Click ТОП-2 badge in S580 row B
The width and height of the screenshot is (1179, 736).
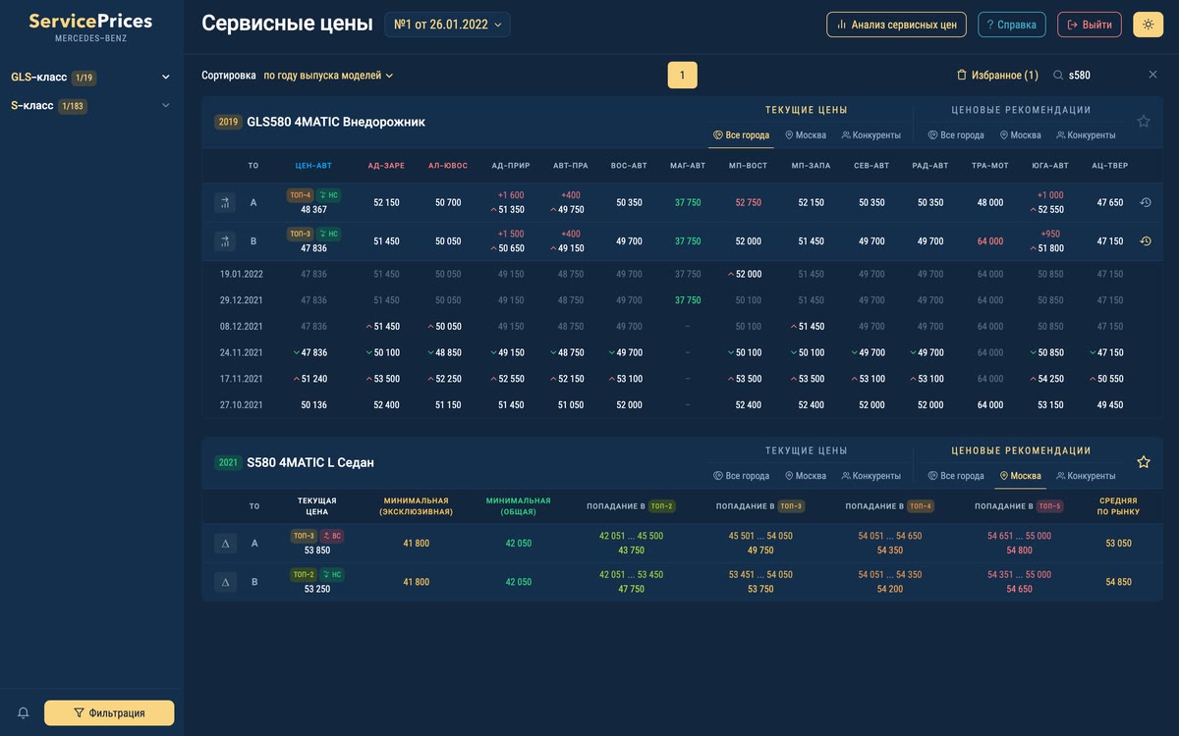coord(302,574)
